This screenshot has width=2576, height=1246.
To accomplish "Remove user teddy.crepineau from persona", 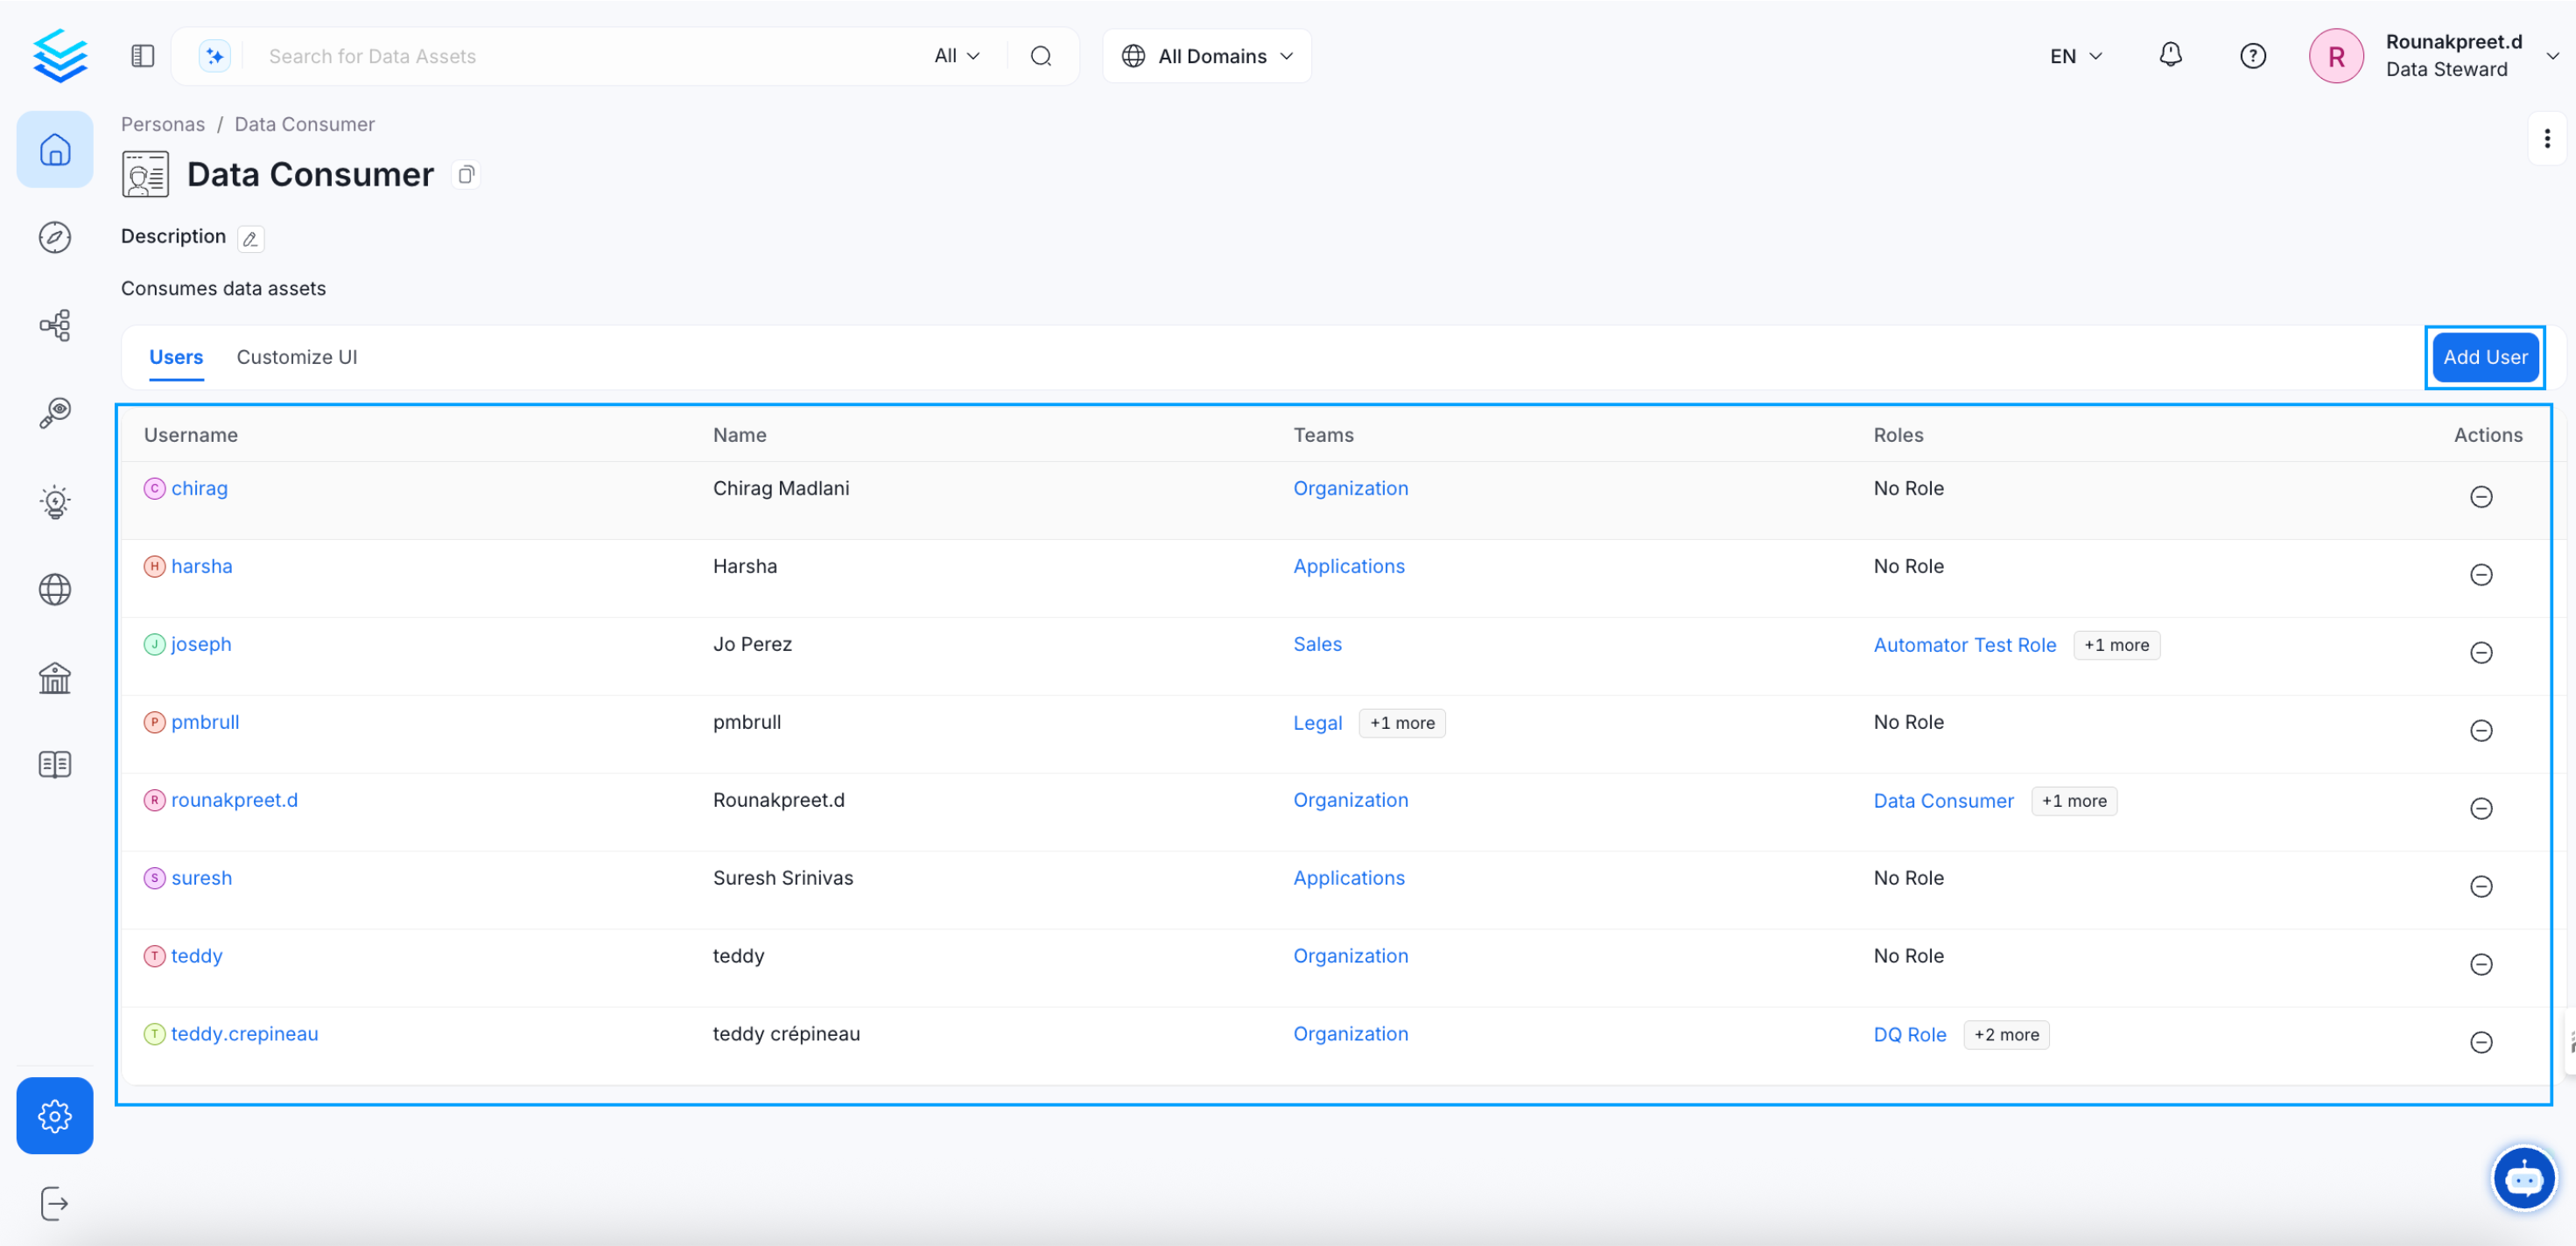I will tap(2481, 1042).
